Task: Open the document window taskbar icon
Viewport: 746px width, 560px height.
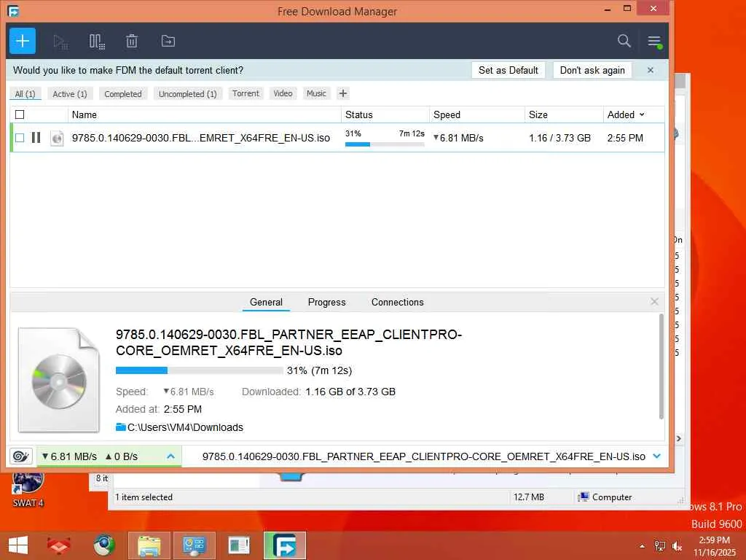Action: tap(239, 545)
